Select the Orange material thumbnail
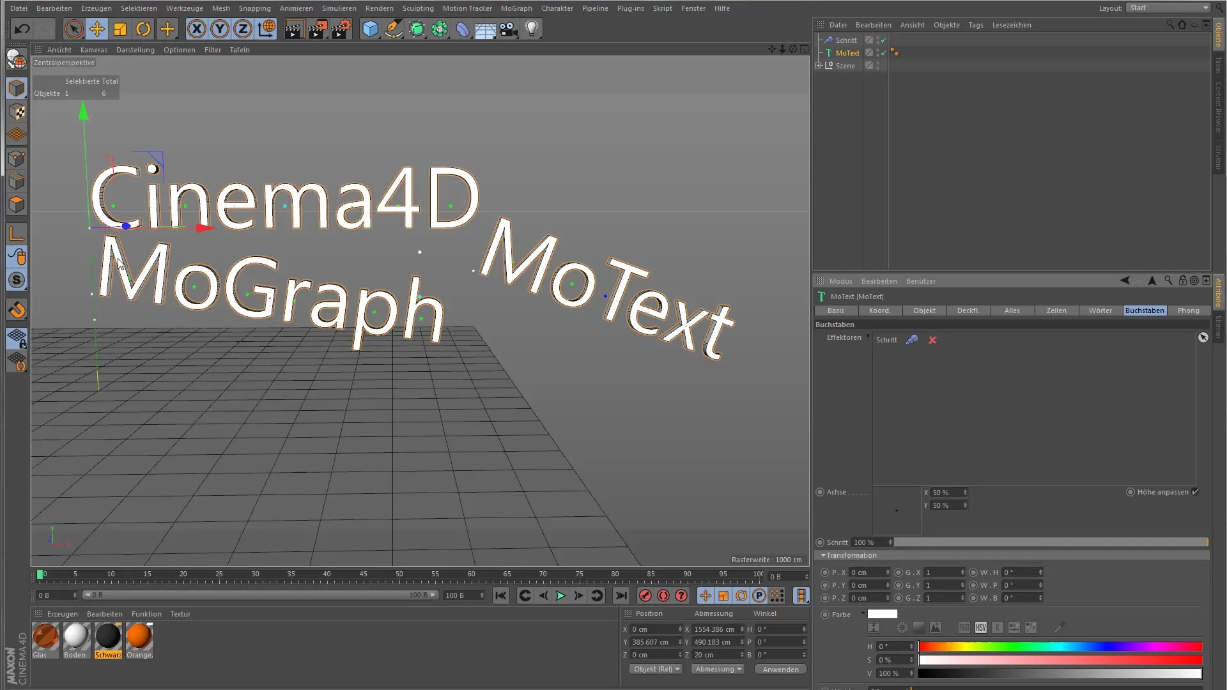 point(139,637)
